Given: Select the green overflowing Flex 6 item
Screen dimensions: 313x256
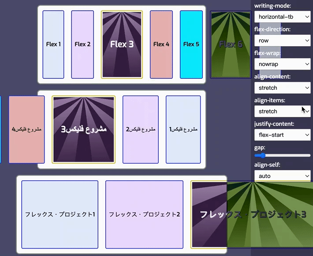Looking at the screenshot, I should coord(231,44).
